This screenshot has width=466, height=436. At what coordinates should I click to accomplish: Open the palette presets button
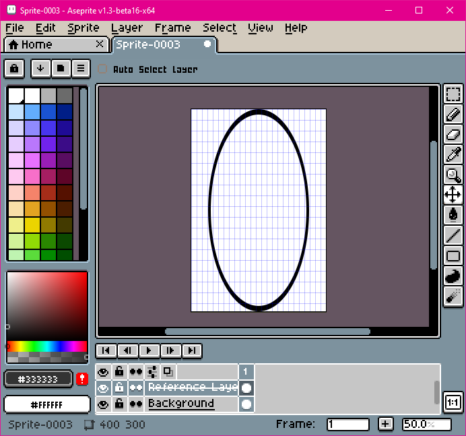[61, 69]
